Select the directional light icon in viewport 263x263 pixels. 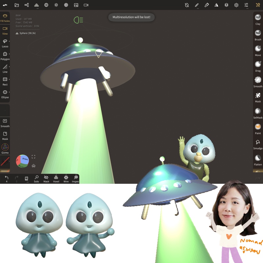pyautogui.click(x=78, y=20)
